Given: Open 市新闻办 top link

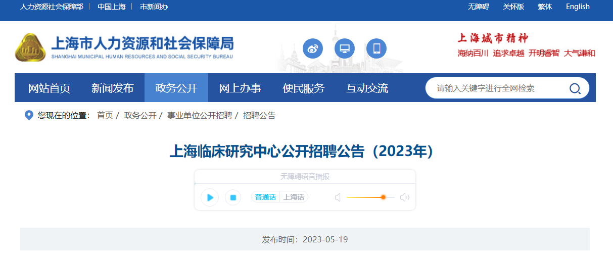Looking at the screenshot, I should point(154,7).
